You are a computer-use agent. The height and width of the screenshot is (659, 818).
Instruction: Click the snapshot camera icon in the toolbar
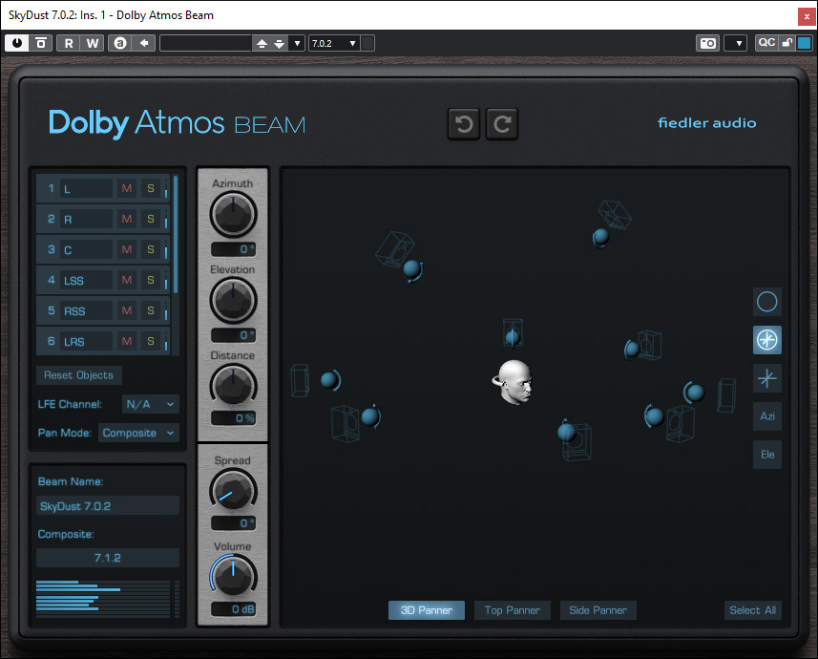[x=707, y=42]
